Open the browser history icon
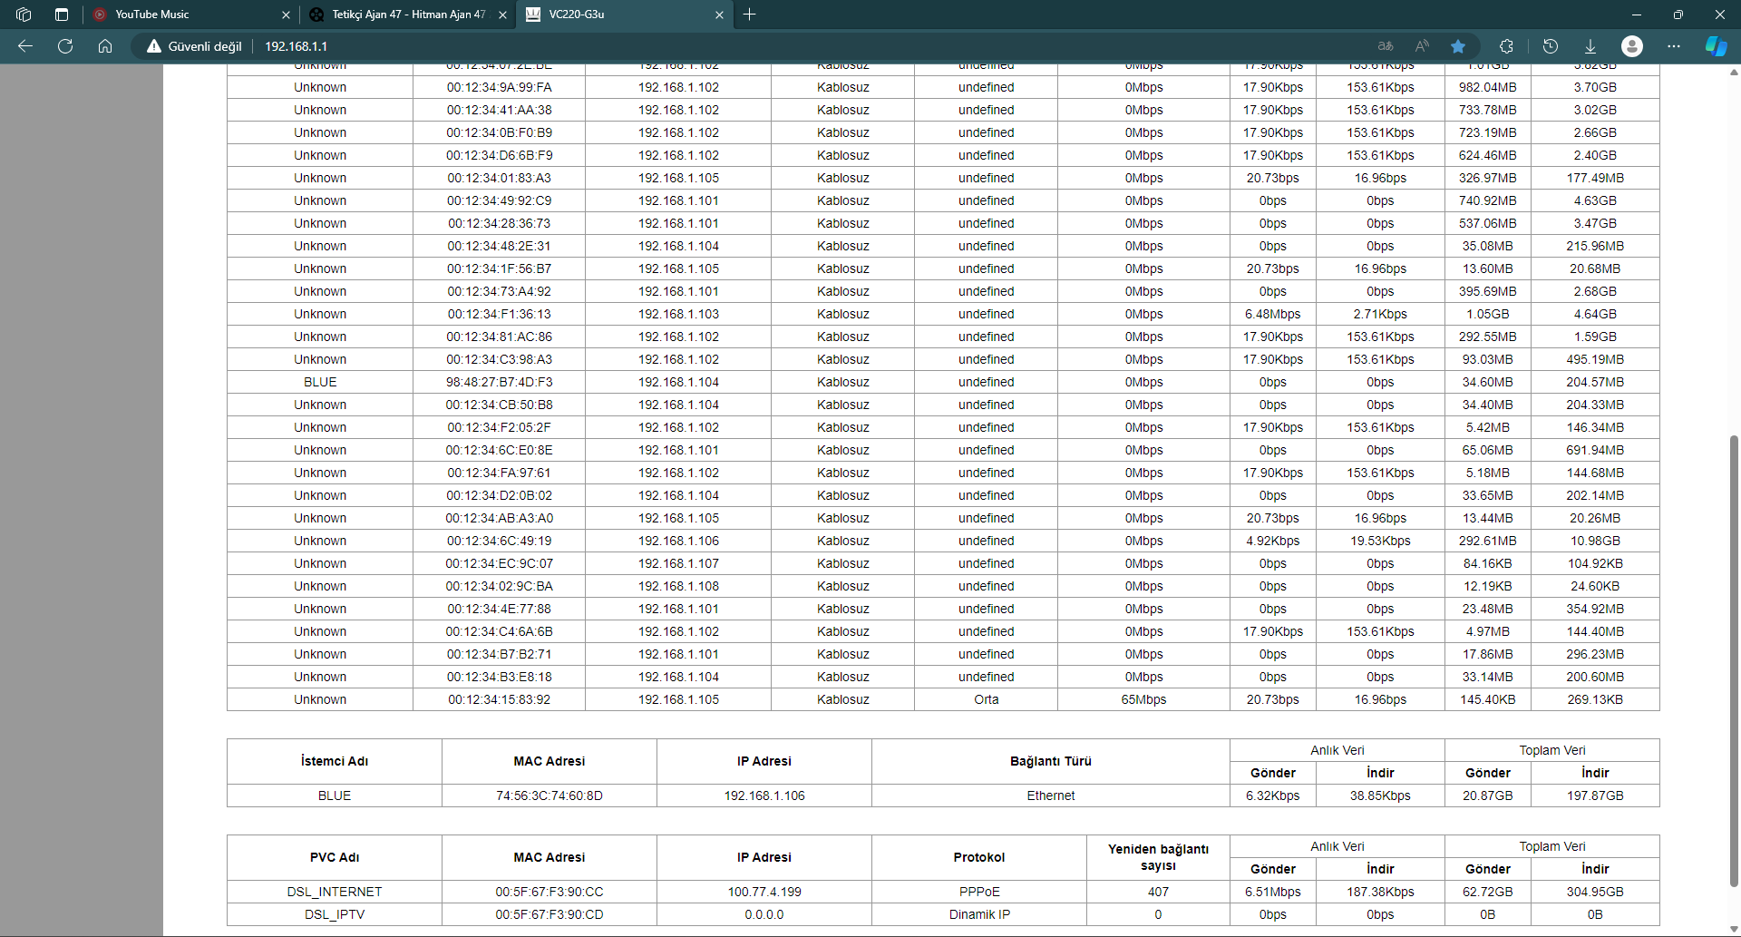1741x937 pixels. (1551, 46)
